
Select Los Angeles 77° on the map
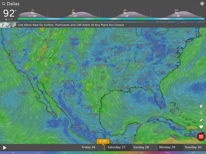[24, 72]
